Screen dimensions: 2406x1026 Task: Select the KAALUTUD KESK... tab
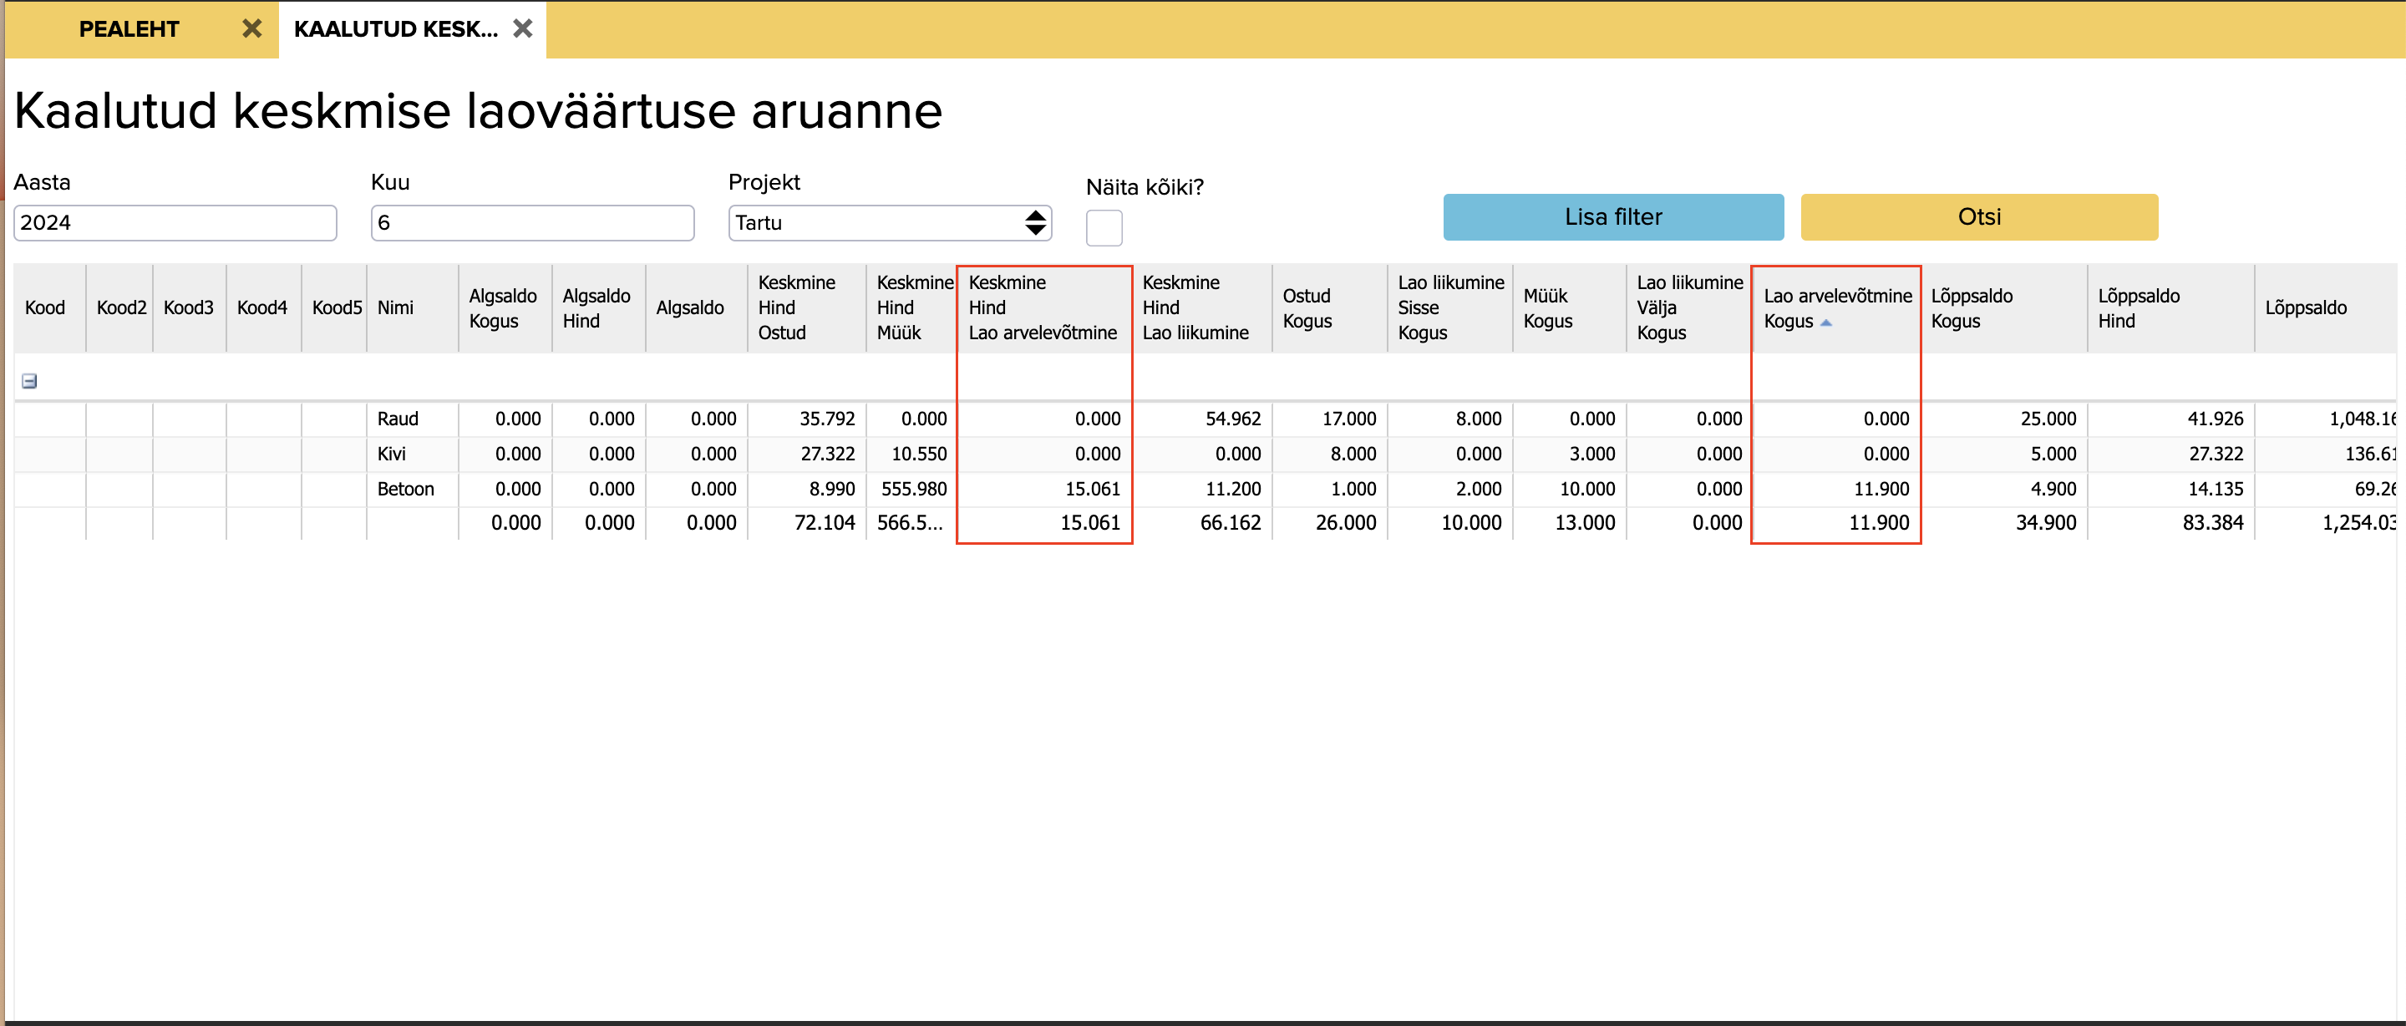(395, 29)
